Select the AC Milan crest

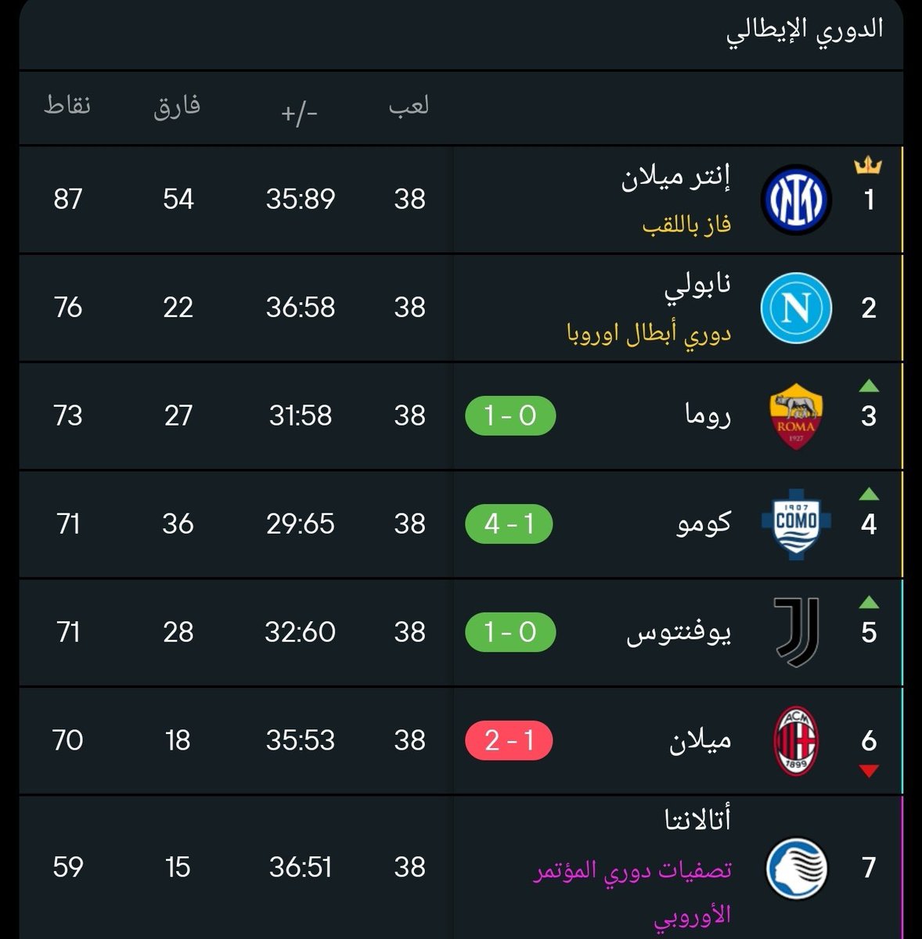coord(796,741)
